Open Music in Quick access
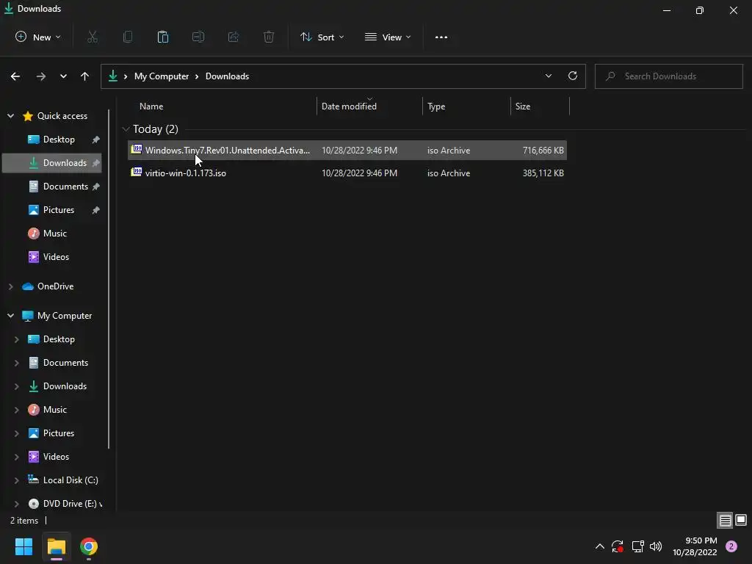This screenshot has width=752, height=564. pyautogui.click(x=52, y=234)
